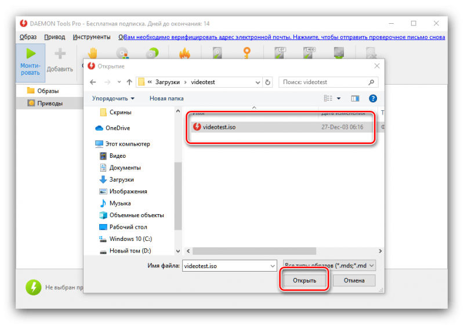Click the Отмена button

click(354, 280)
